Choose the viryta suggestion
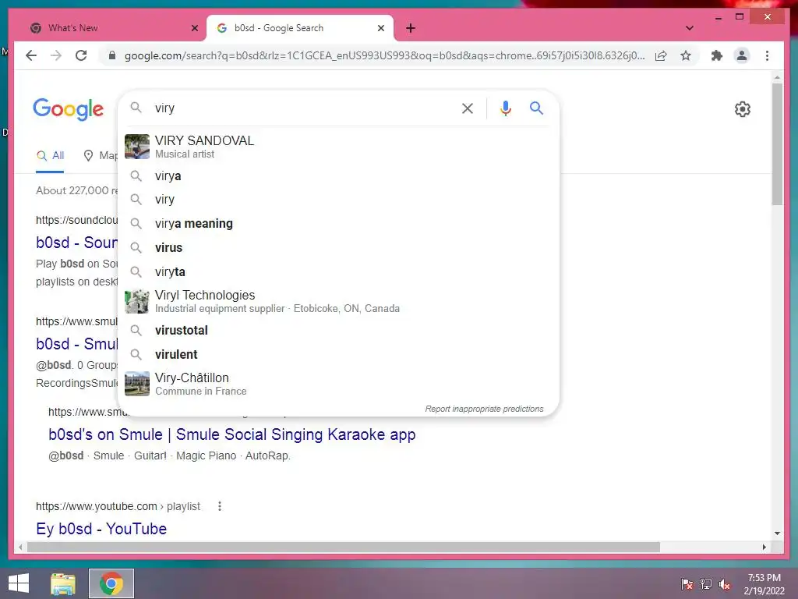 [338, 272]
